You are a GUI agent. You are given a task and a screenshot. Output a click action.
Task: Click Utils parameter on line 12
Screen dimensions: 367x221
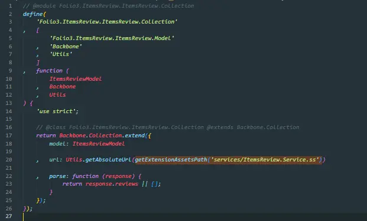pyautogui.click(x=57, y=95)
